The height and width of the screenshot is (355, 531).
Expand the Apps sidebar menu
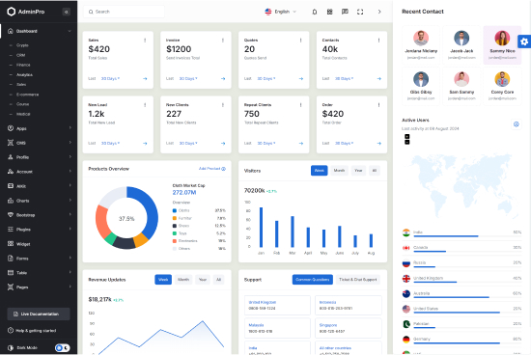click(x=39, y=128)
